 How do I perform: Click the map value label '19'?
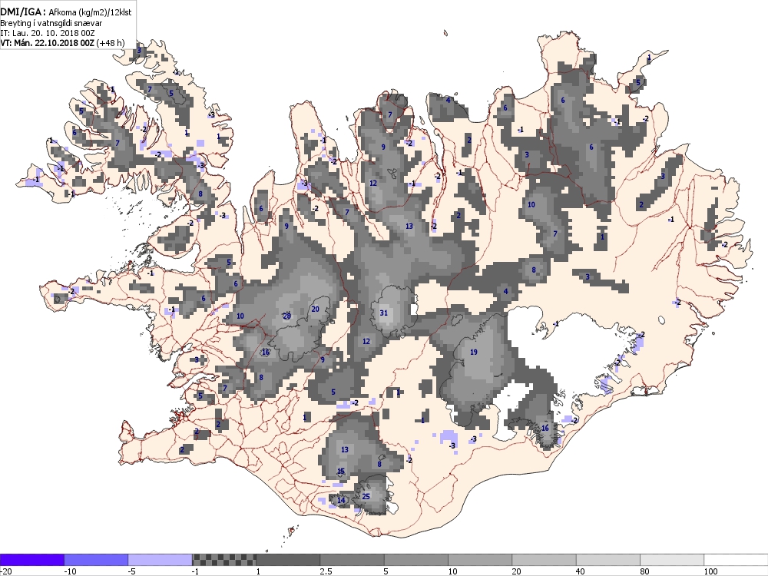[474, 352]
